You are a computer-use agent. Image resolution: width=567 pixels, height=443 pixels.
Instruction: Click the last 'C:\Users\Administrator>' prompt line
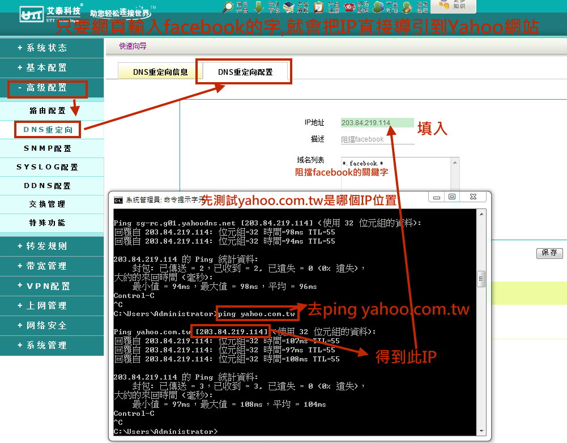pyautogui.click(x=165, y=432)
